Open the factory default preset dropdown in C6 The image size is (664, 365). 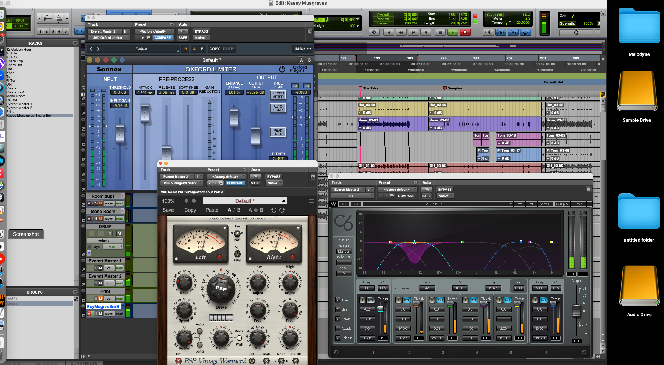[x=398, y=190]
